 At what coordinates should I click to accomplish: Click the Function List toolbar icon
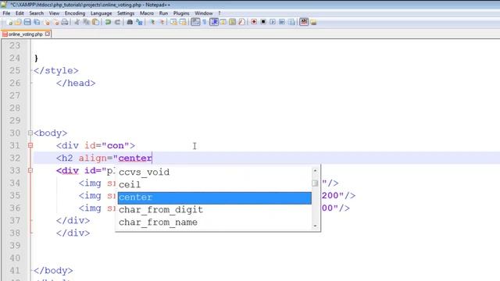click(x=241, y=22)
